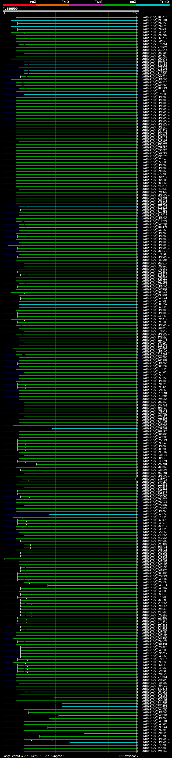The height and width of the screenshot is (758, 172).
Task: Select the UniRef100_Q90YH1 label
Action: click(x=154, y=464)
